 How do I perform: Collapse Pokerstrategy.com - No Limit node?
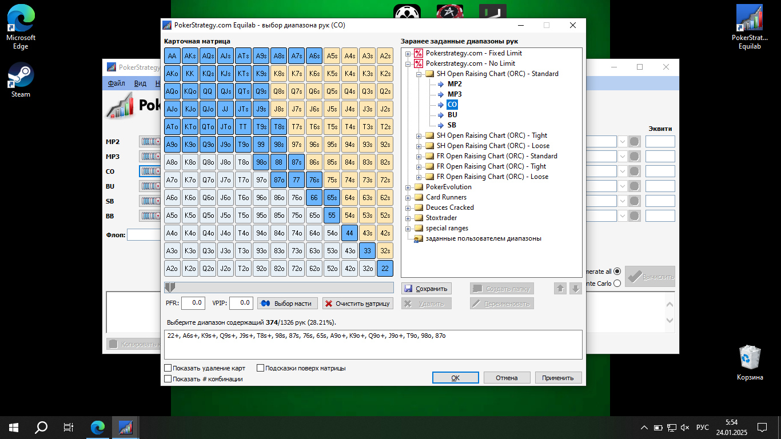408,63
